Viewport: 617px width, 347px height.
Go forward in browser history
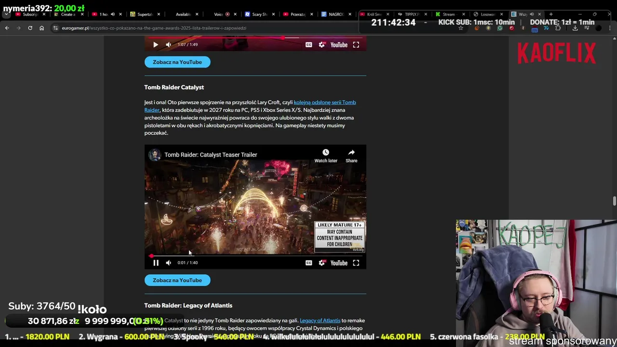[18, 28]
